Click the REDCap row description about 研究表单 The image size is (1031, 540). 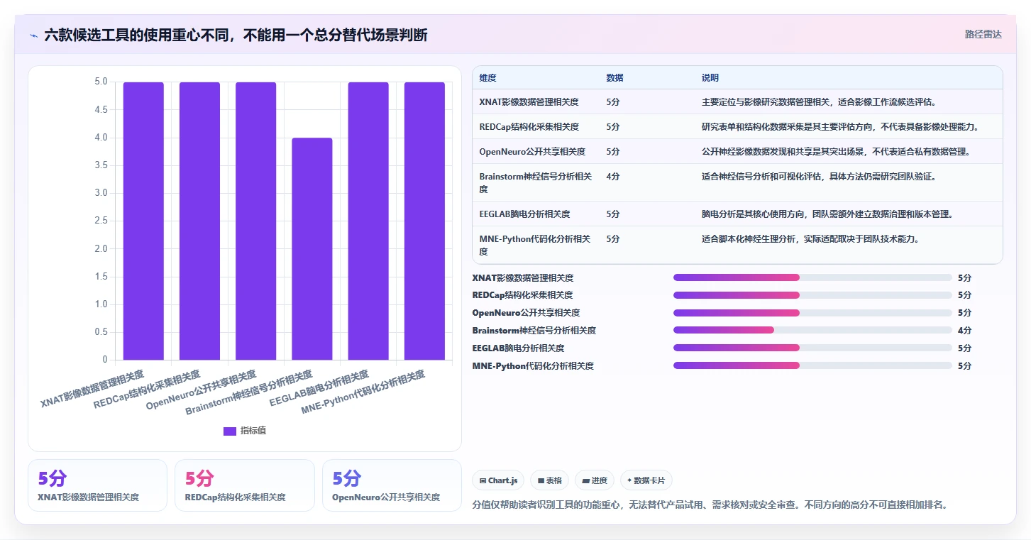click(840, 126)
